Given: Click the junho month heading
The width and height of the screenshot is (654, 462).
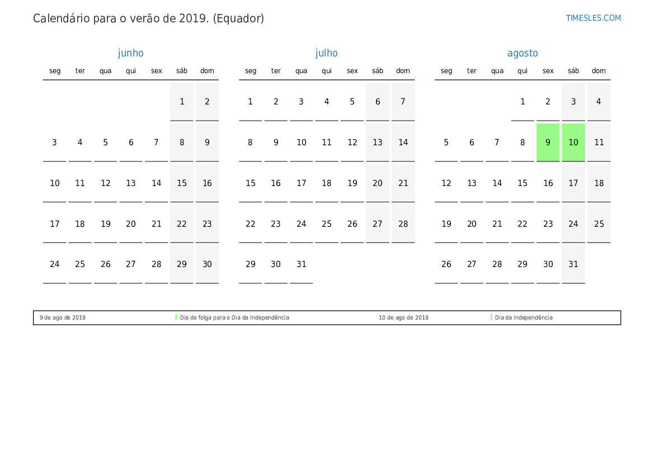Looking at the screenshot, I should 130,53.
